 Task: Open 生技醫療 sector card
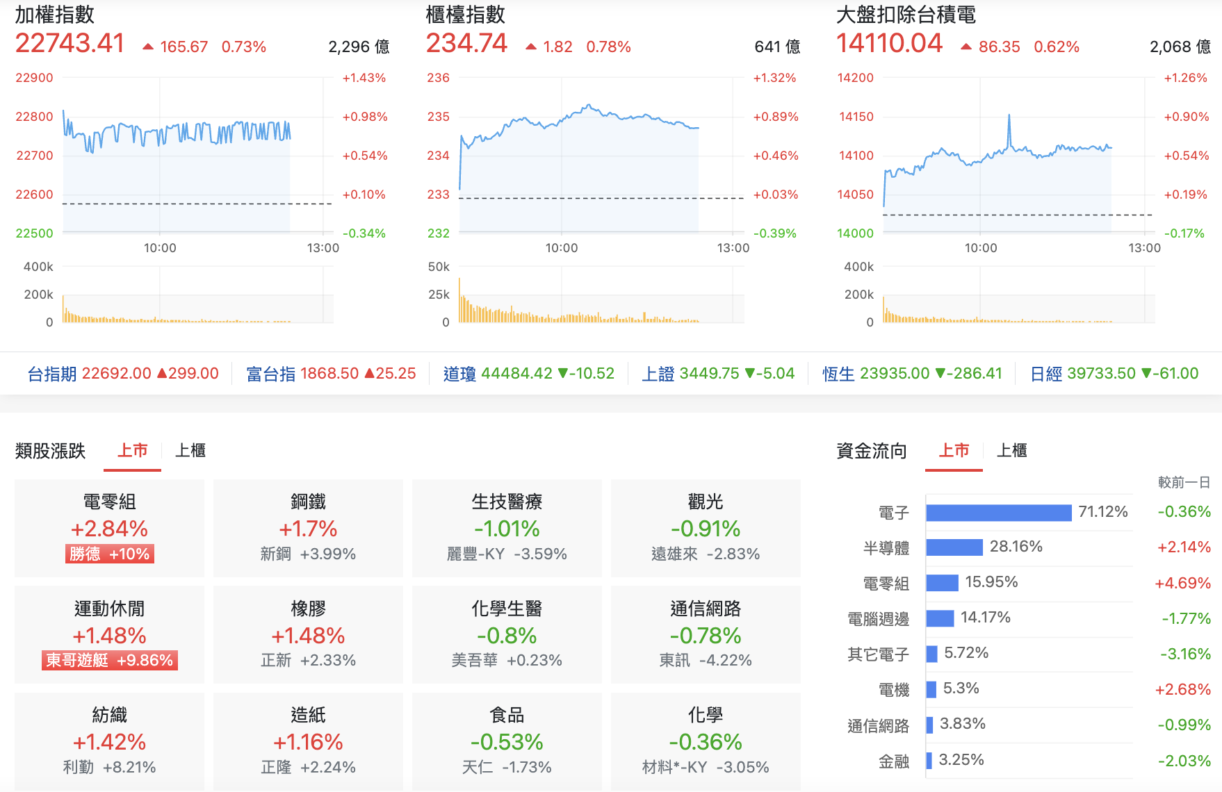click(x=507, y=528)
